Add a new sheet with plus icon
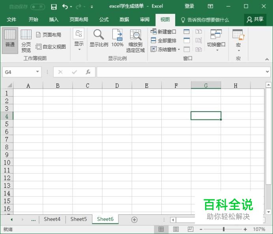Screen dimensions: 273x234 pyautogui.click(x=134, y=220)
